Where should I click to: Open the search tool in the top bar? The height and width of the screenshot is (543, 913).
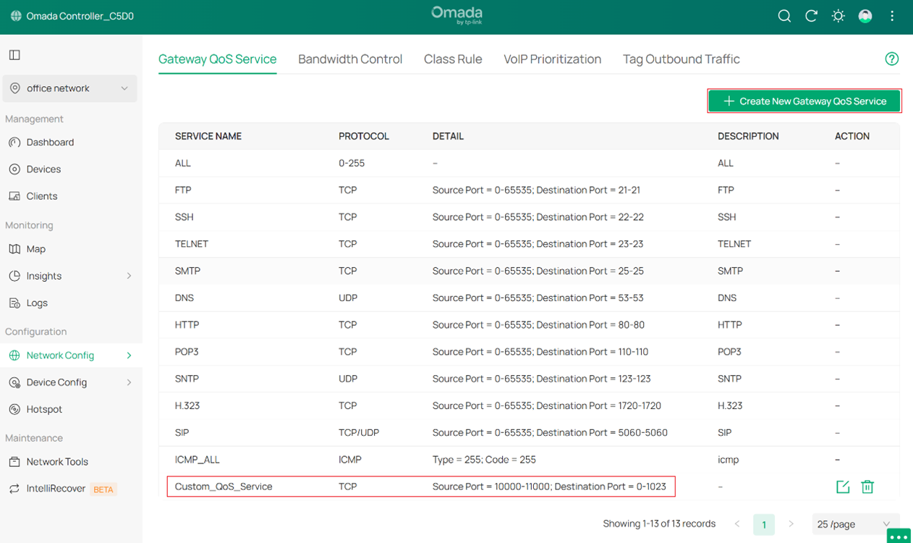coord(784,15)
